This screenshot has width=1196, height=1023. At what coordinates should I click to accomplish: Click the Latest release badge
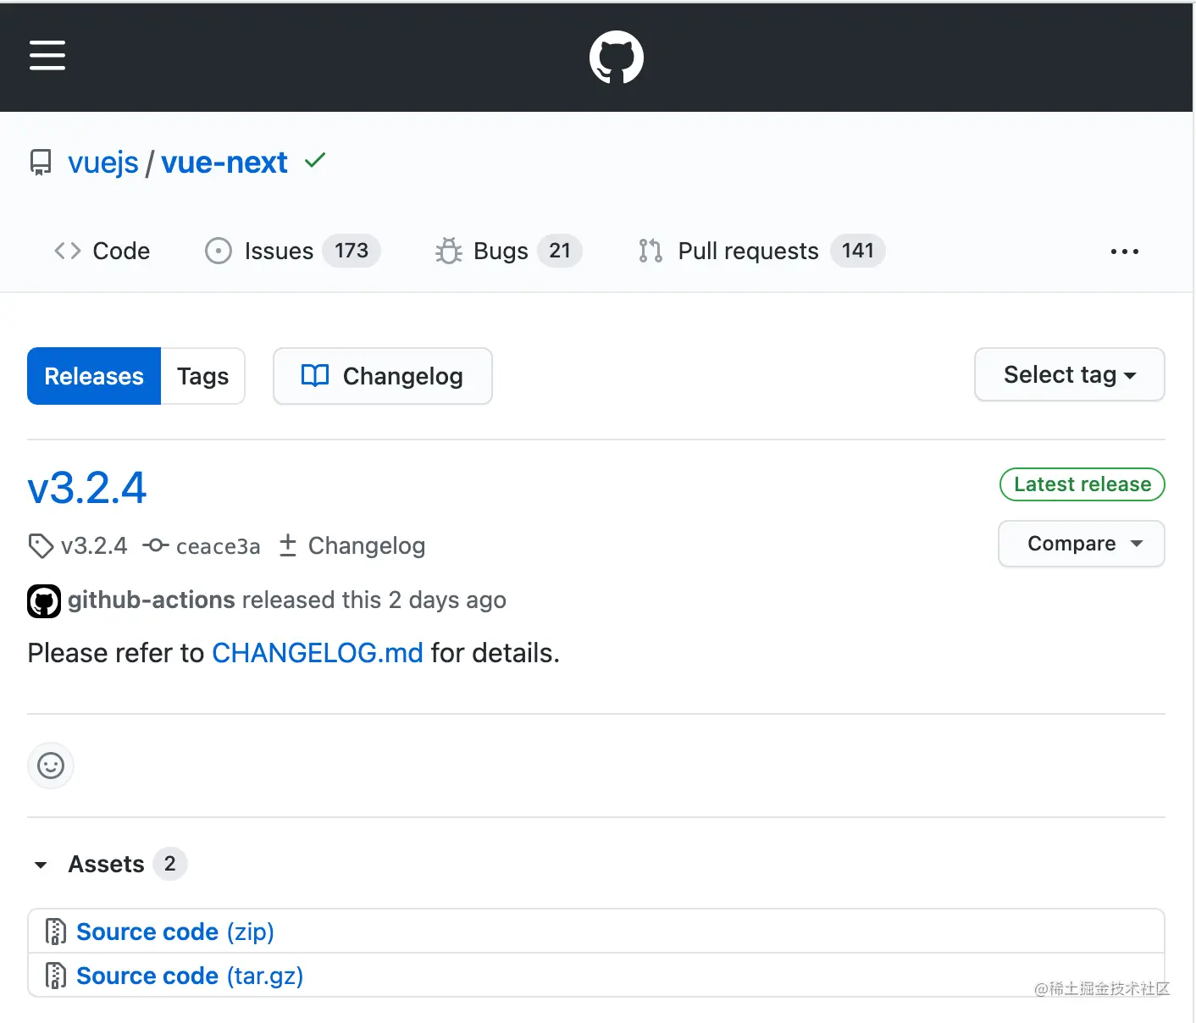1082,484
